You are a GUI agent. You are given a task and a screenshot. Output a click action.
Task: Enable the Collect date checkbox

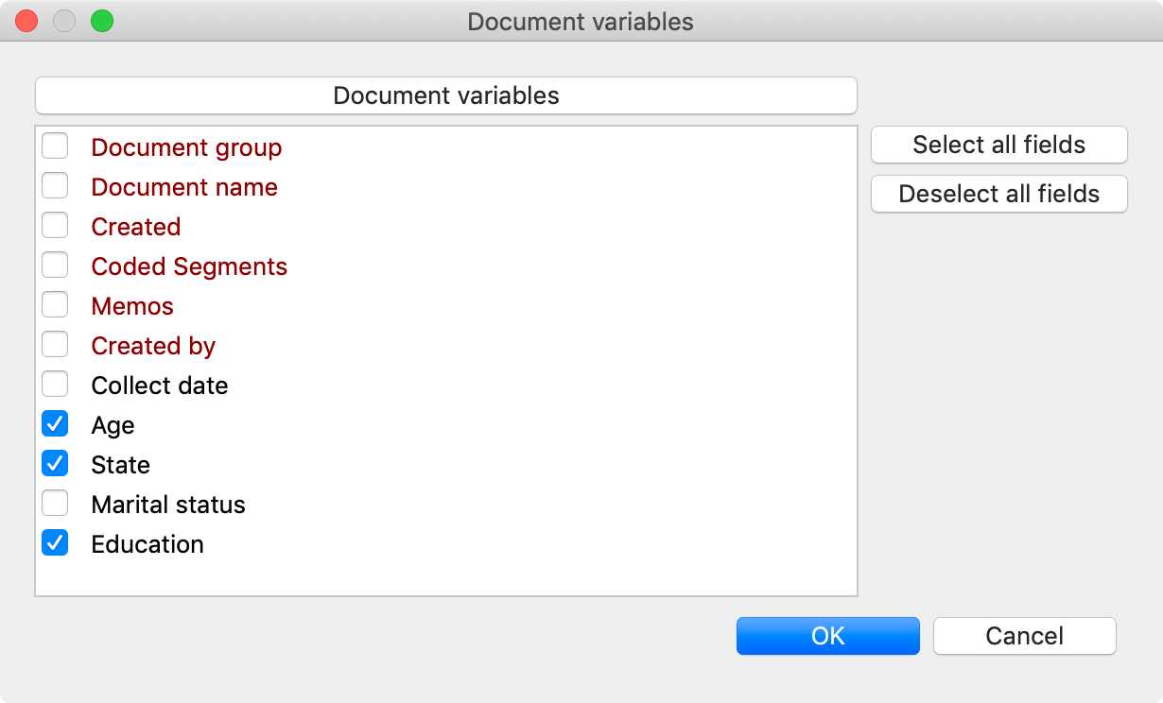click(x=55, y=386)
